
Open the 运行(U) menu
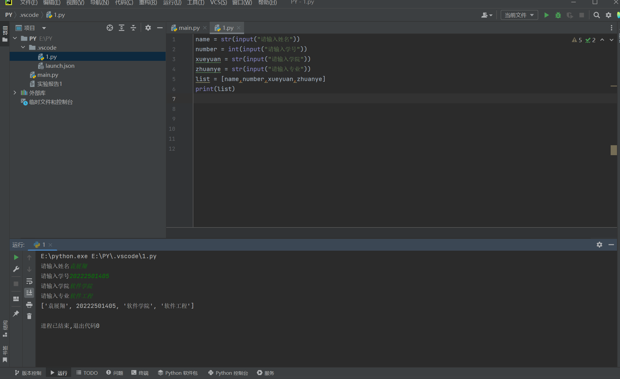click(x=172, y=3)
